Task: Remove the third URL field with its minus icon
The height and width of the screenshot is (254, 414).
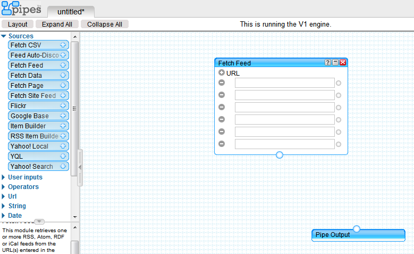Action: point(222,107)
